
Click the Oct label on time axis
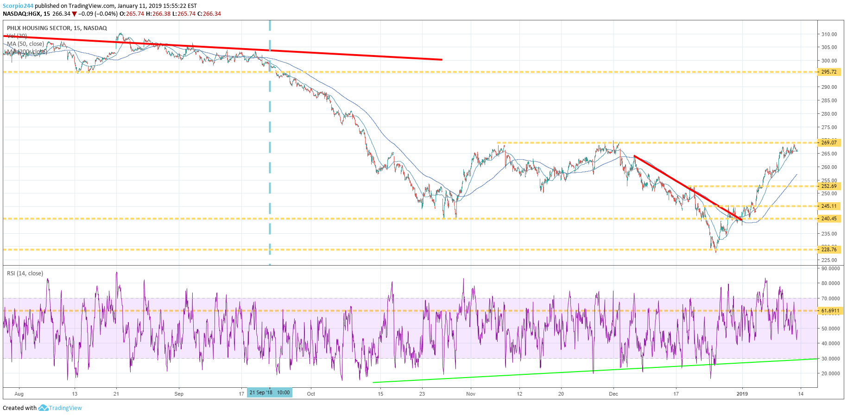point(311,394)
